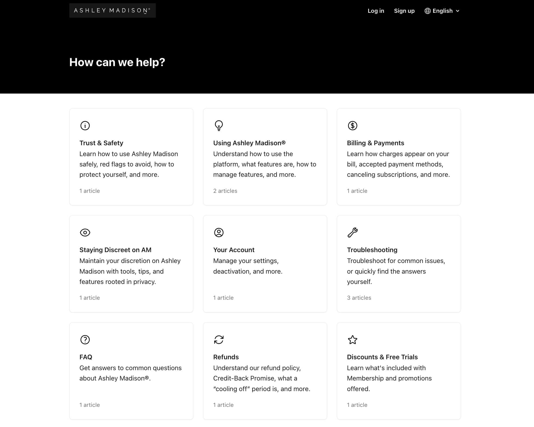The height and width of the screenshot is (427, 534).
Task: Expand the language selector chevron
Action: click(458, 11)
